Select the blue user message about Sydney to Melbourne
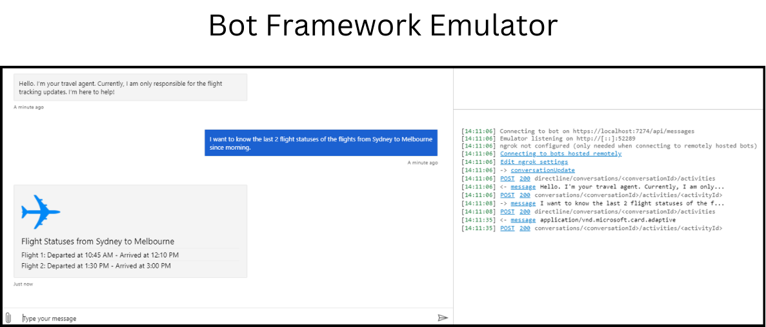Screen dimensions: 766x327 pyautogui.click(x=321, y=143)
